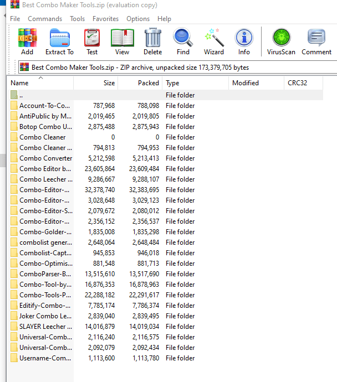Select the Combo Converter folder
Image resolution: width=337 pixels, height=382 pixels.
(45, 158)
